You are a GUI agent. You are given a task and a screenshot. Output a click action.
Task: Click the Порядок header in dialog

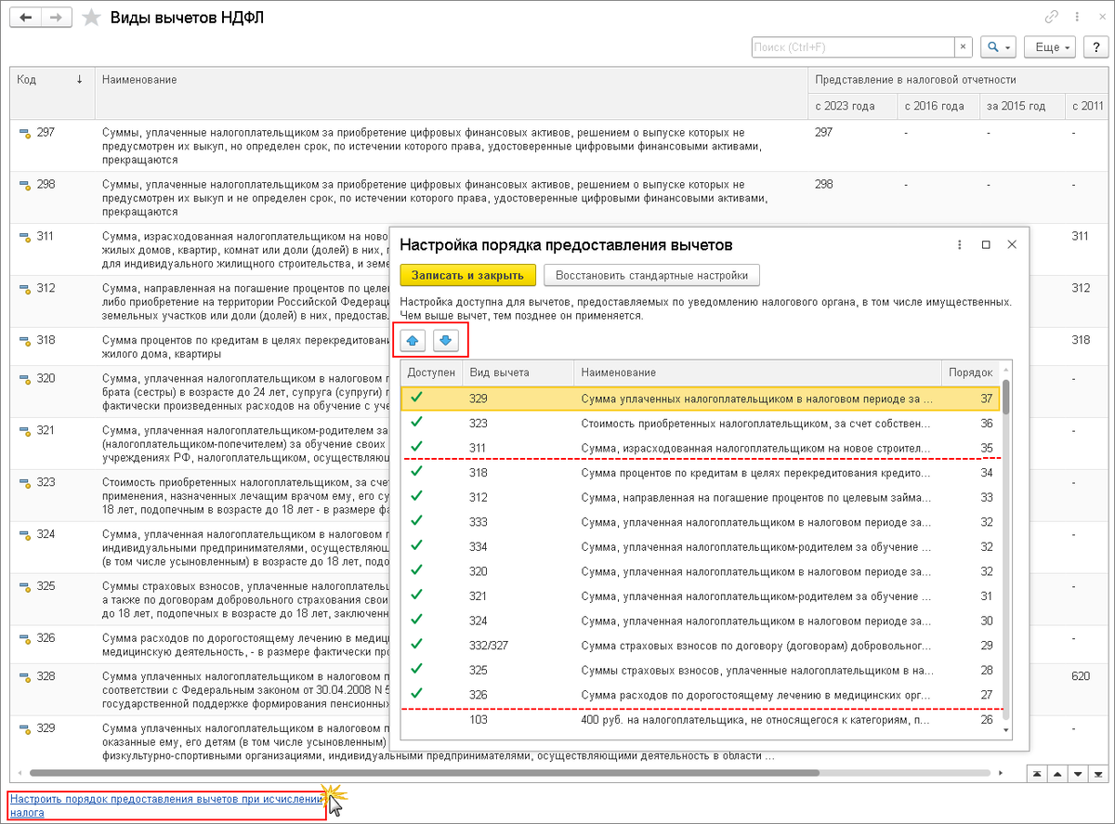click(970, 373)
